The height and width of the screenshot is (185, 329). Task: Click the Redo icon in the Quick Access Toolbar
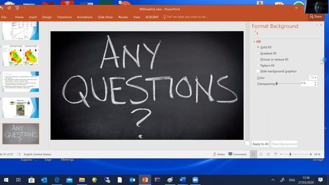click(x=9, y=8)
